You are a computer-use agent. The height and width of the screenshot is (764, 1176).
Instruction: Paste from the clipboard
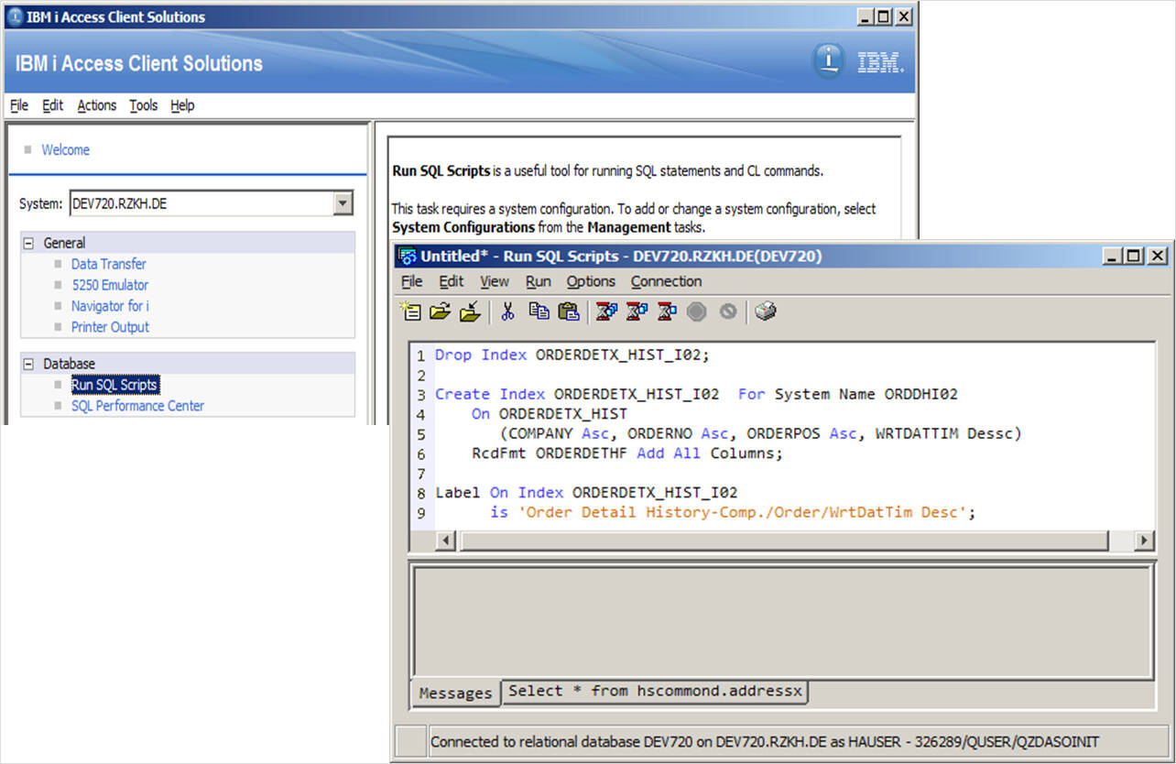pos(569,311)
